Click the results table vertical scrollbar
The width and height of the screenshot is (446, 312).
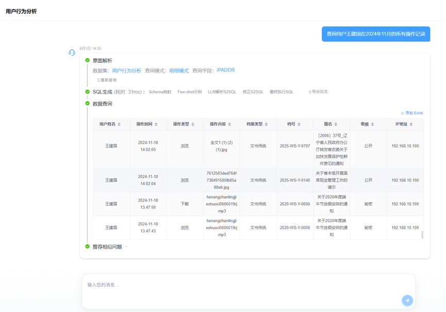pyautogui.click(x=422, y=235)
